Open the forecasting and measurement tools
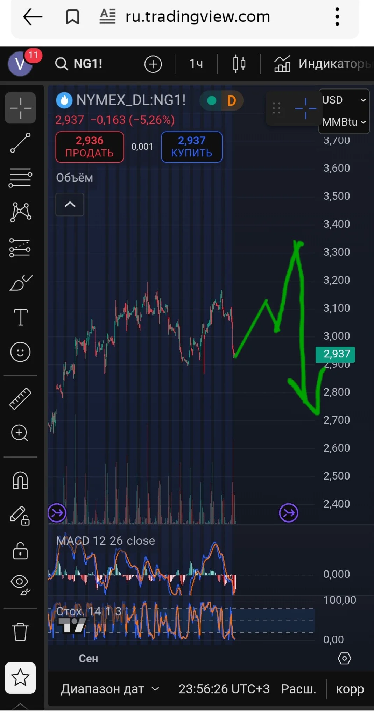The image size is (374, 716). point(20,248)
